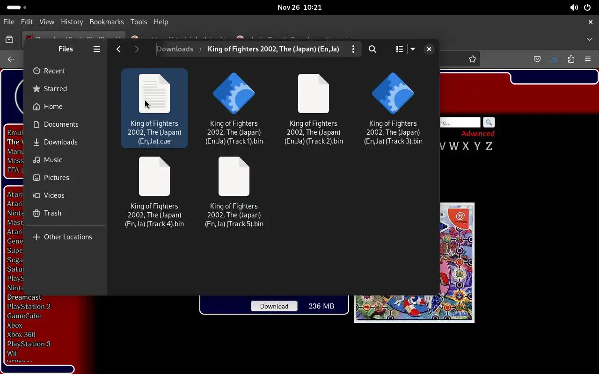Select the Track 5.bin file icon
Viewport: 599px width, 374px height.
click(234, 176)
